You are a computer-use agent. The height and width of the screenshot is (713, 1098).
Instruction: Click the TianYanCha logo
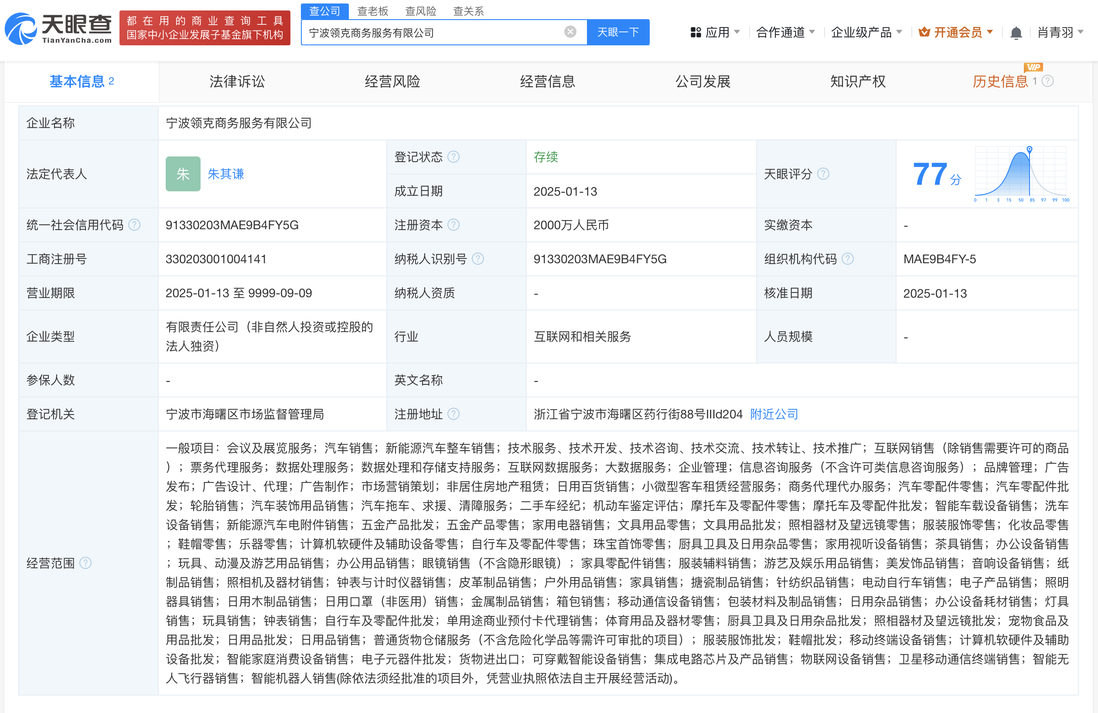pos(58,29)
